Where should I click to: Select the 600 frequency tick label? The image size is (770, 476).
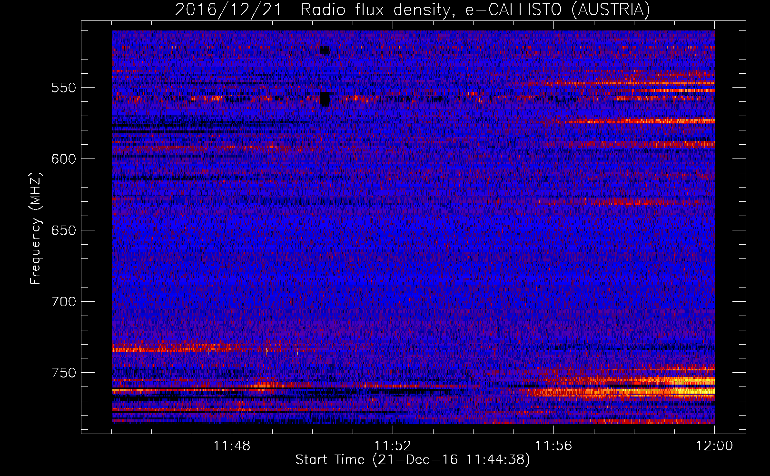(64, 159)
